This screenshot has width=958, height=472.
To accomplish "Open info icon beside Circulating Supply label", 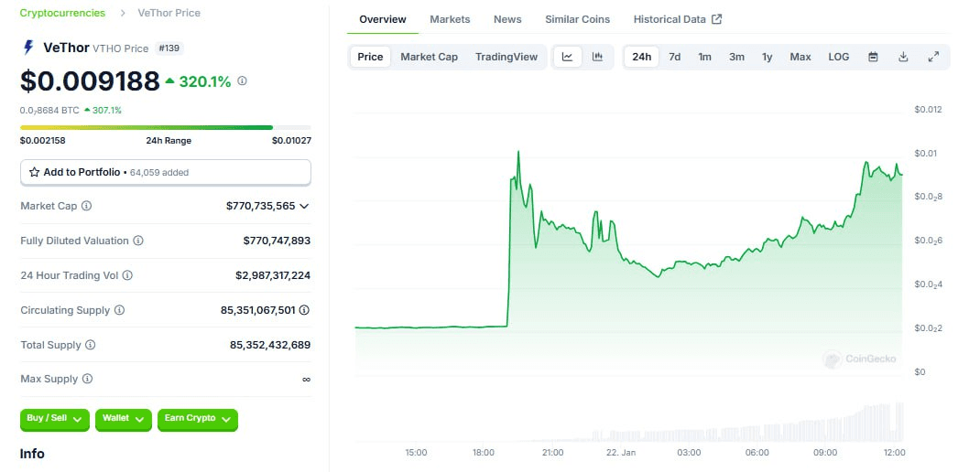I will tap(119, 310).
